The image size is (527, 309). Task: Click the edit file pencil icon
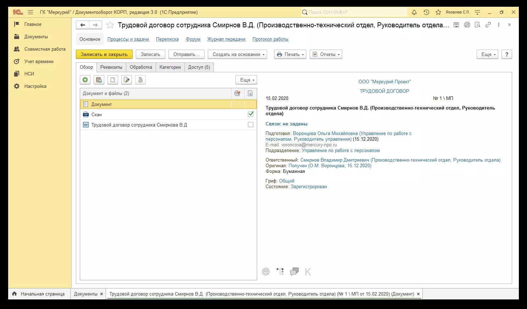click(x=127, y=80)
